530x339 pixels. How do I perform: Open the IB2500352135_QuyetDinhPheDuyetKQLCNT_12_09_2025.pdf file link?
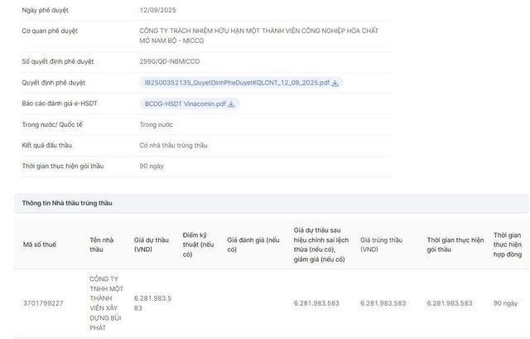click(237, 83)
